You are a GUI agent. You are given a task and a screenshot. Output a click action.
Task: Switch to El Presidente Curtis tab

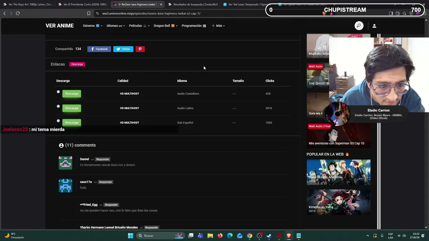coord(83,4)
